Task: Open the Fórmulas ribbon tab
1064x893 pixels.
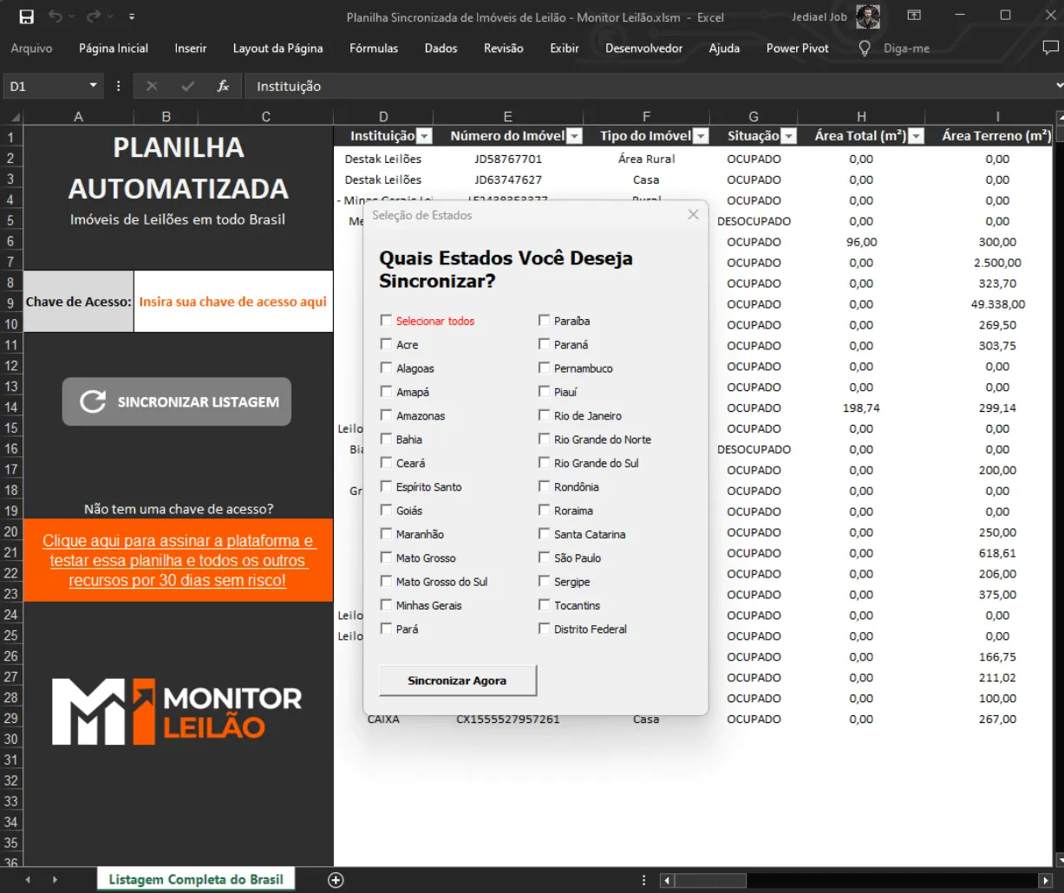Action: [x=374, y=49]
